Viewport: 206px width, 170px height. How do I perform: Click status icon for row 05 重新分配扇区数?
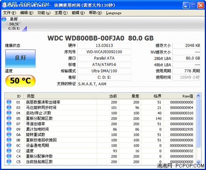tap(9, 118)
